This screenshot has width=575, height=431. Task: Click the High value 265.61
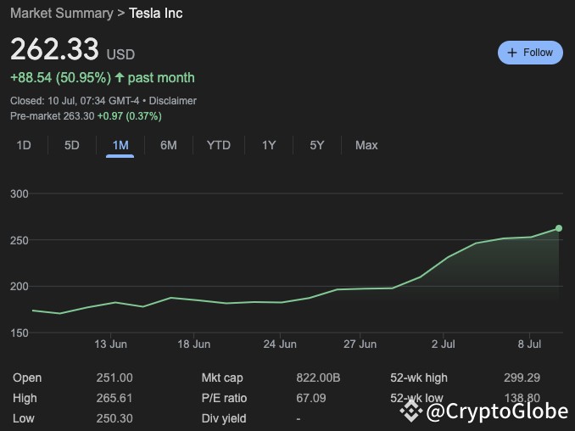[x=114, y=398]
